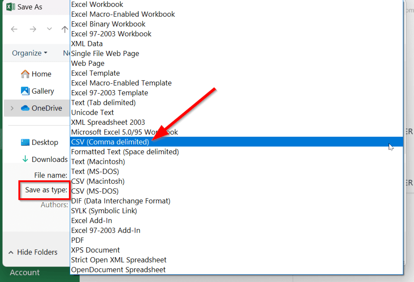Open the Home location in the sidebar
414x282 pixels.
[41, 74]
